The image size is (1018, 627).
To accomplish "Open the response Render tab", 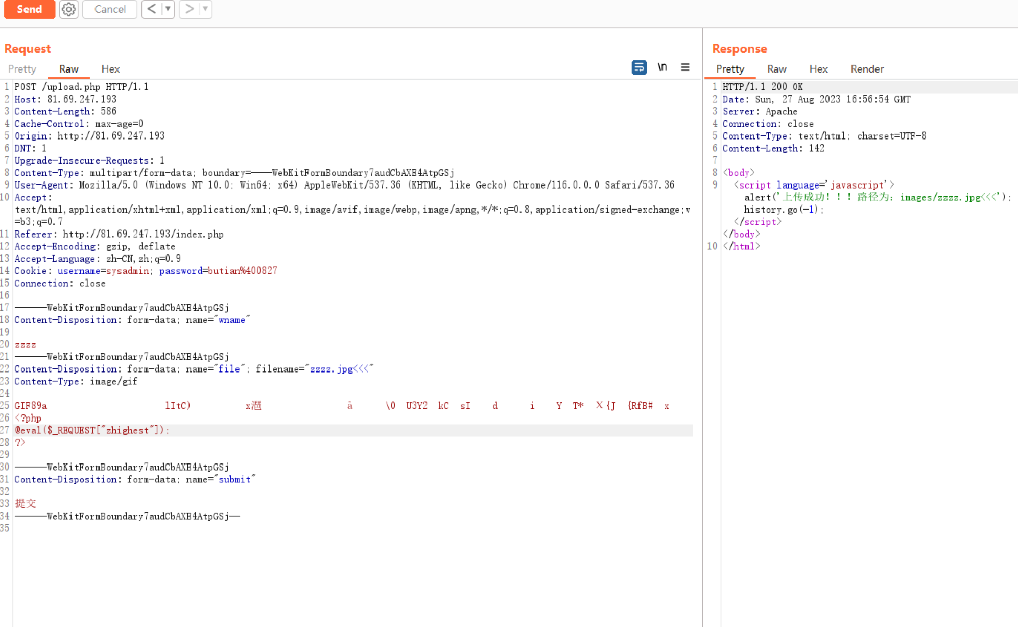I will (x=867, y=69).
